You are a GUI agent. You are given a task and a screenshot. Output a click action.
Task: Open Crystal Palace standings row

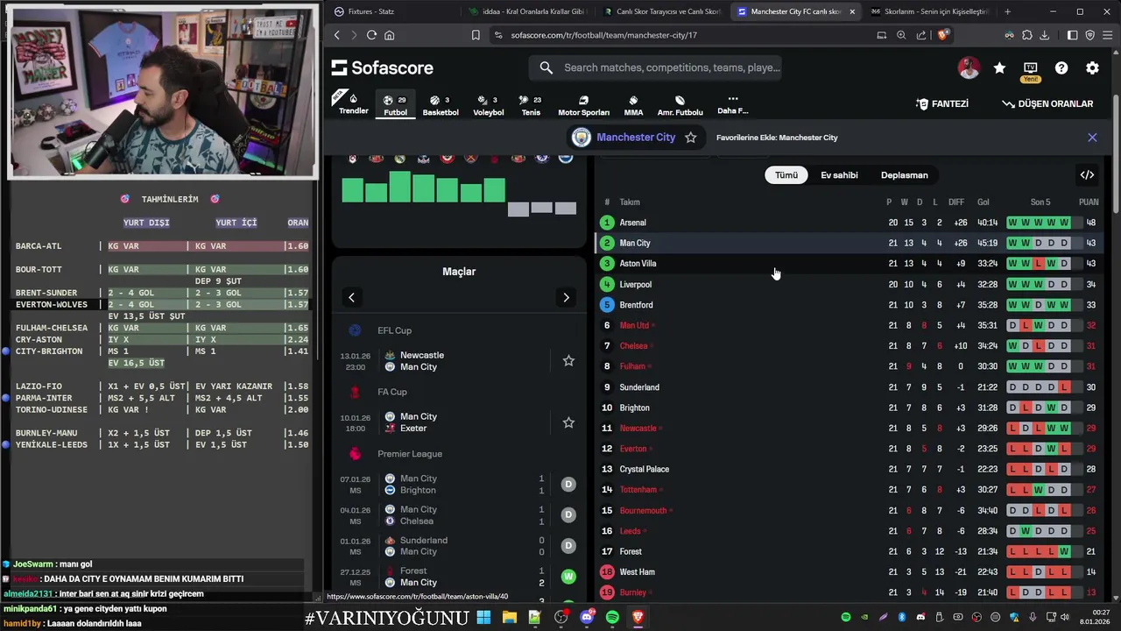point(848,470)
